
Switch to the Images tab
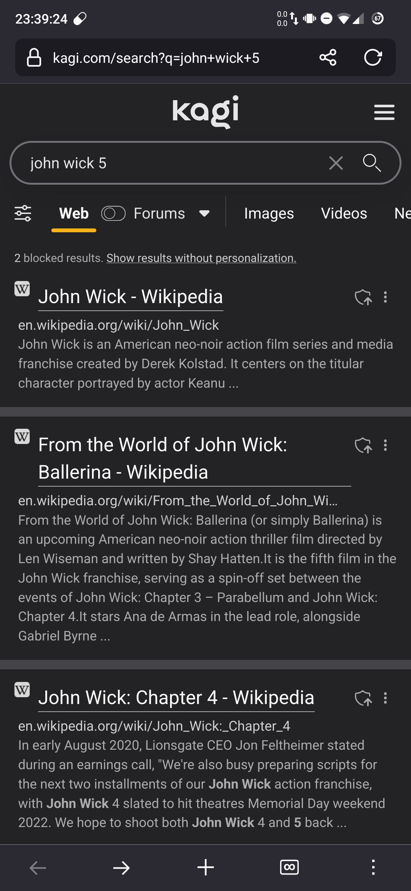coord(269,213)
